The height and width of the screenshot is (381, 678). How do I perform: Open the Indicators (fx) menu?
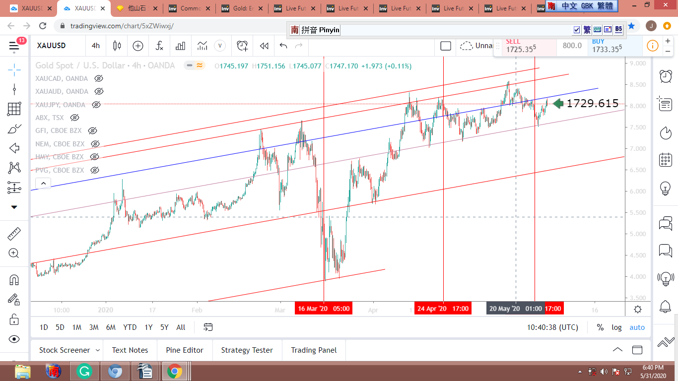click(x=159, y=46)
